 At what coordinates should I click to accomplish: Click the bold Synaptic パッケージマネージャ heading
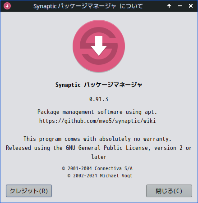coord(99,85)
